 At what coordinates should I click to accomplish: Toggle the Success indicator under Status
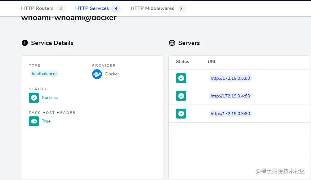(x=50, y=98)
